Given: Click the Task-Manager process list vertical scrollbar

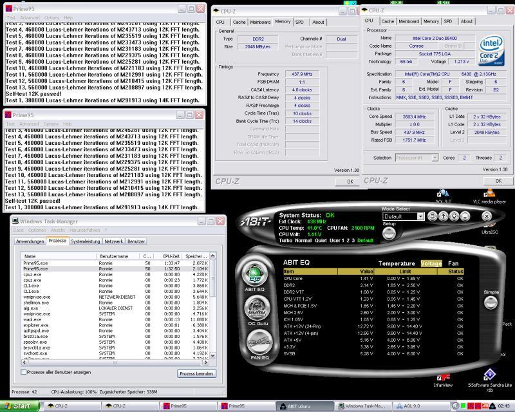Looking at the screenshot, I should (212, 306).
